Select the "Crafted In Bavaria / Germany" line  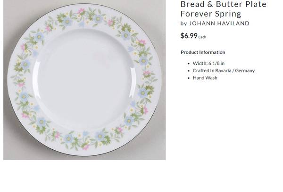click(224, 70)
